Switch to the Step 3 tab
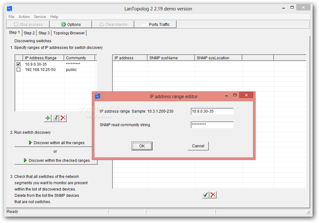 click(44, 33)
